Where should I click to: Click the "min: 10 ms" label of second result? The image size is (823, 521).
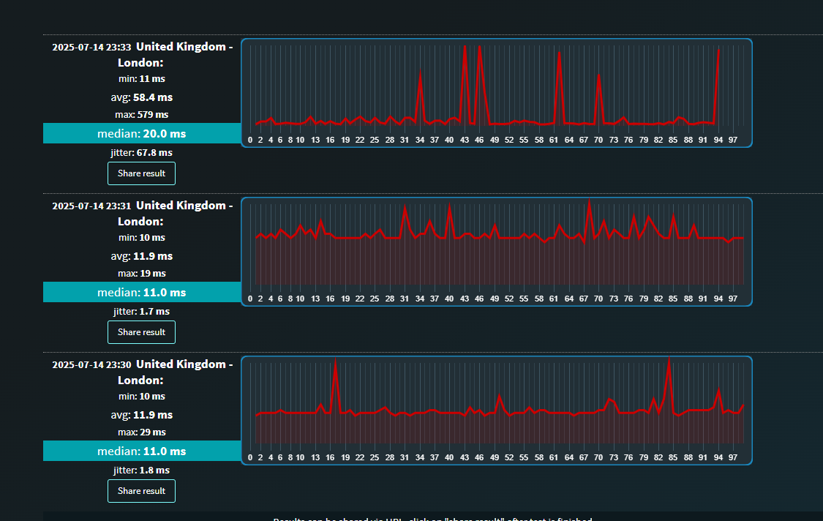141,237
